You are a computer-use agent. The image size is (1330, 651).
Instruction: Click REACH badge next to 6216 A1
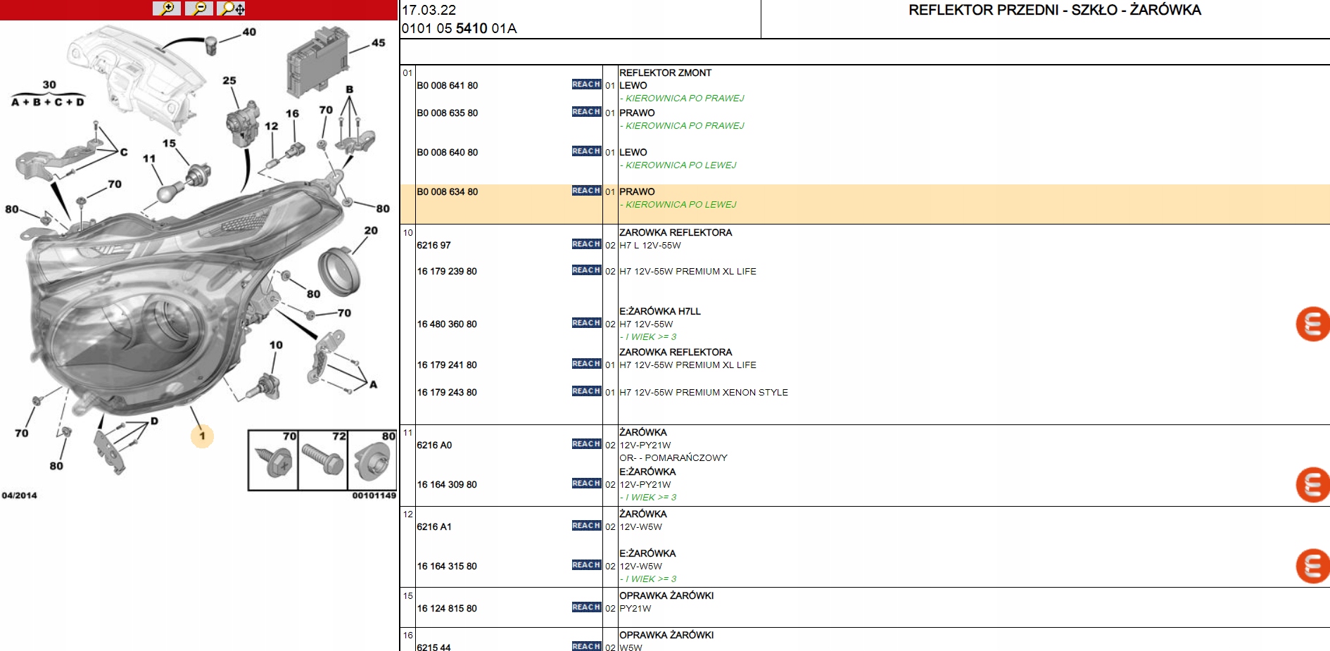[x=586, y=526]
